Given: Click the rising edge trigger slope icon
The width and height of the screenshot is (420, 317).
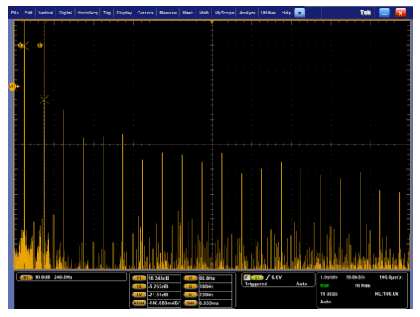Looking at the screenshot, I should pyautogui.click(x=267, y=277).
